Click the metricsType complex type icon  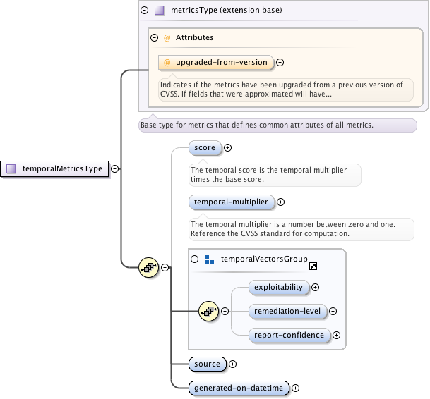160,11
